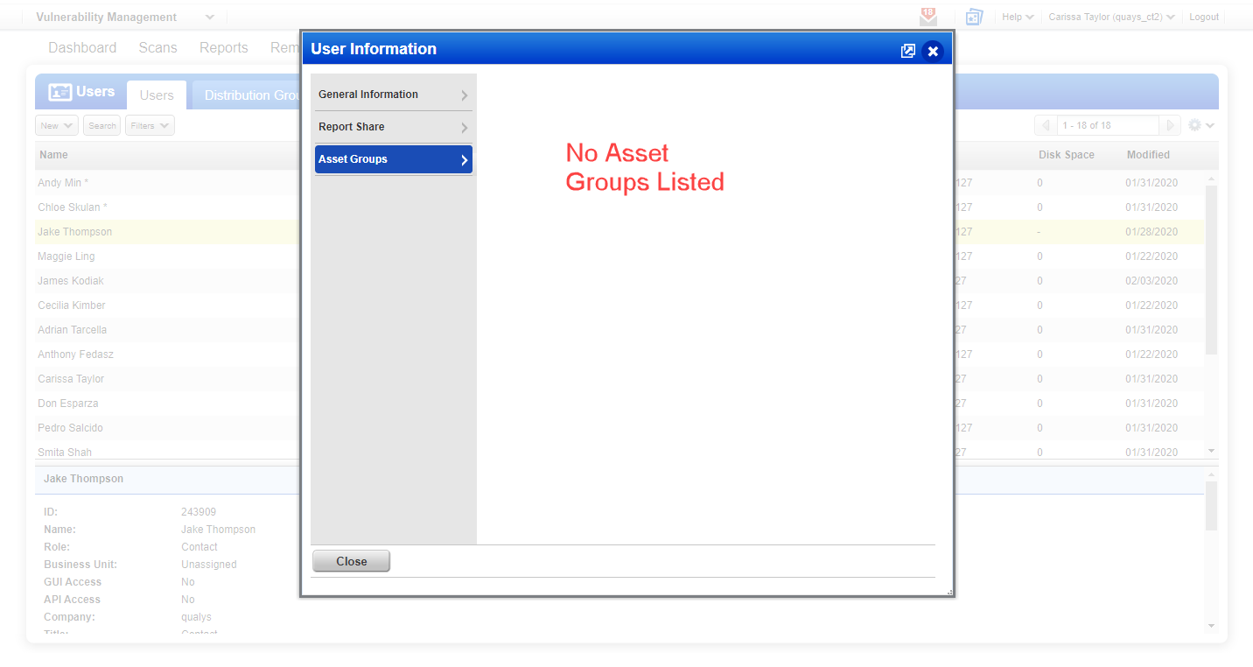Expand the Help dropdown menu

click(x=1018, y=16)
